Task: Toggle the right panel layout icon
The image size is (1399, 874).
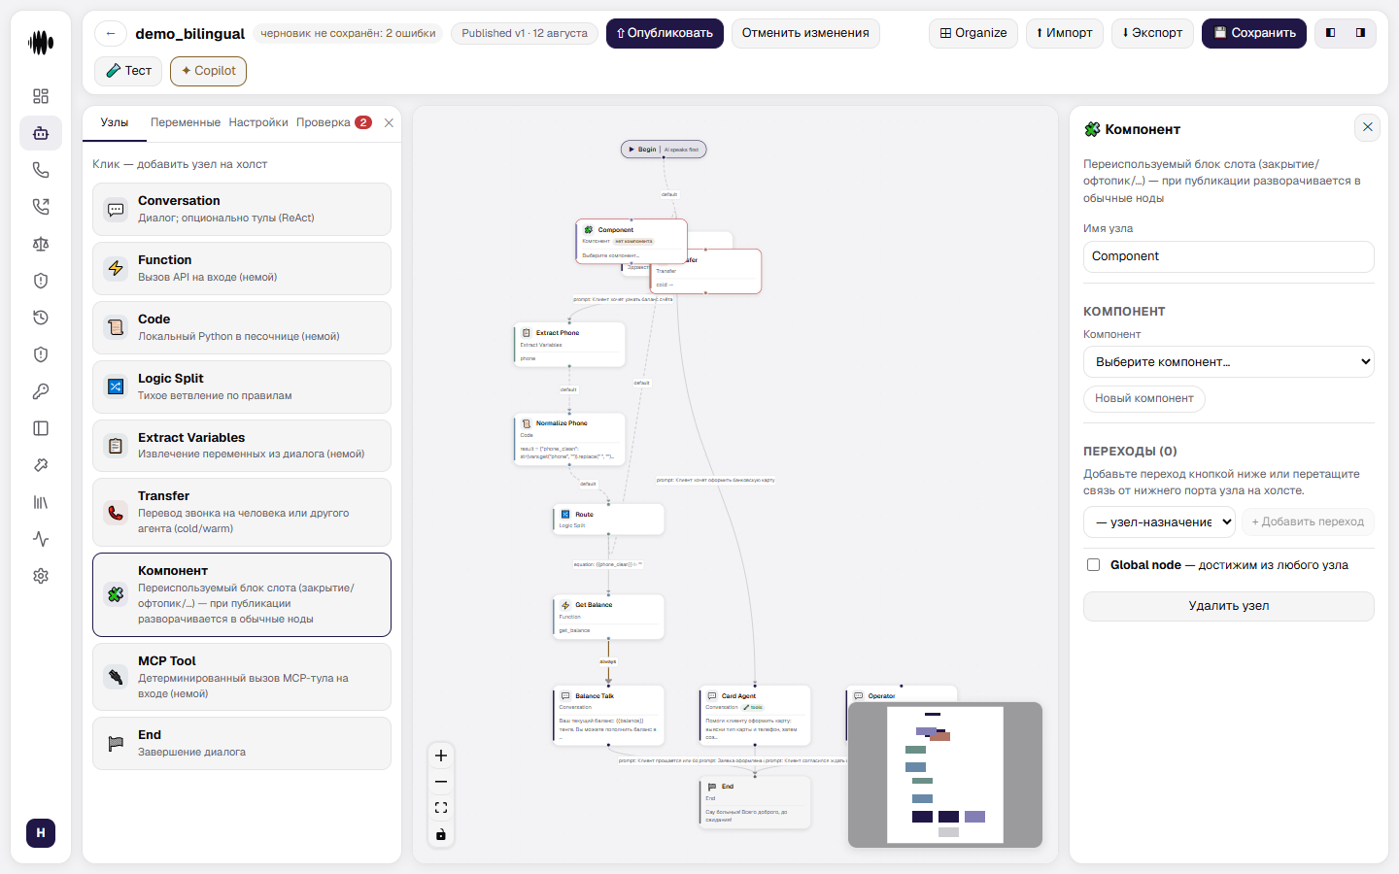Action: tap(1360, 33)
